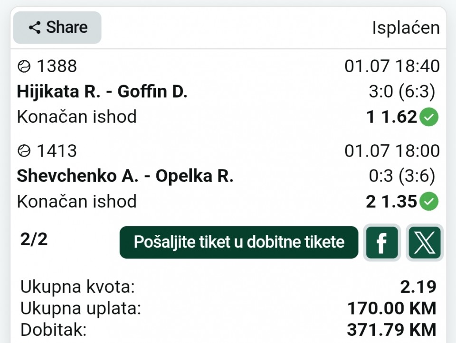Select the 0:3 (3:6) result
The width and height of the screenshot is (456, 343).
pos(402,176)
